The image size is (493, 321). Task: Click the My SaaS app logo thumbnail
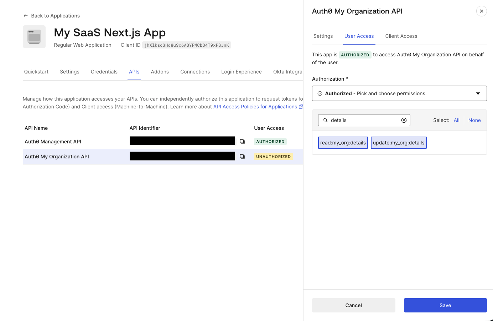coord(34,36)
